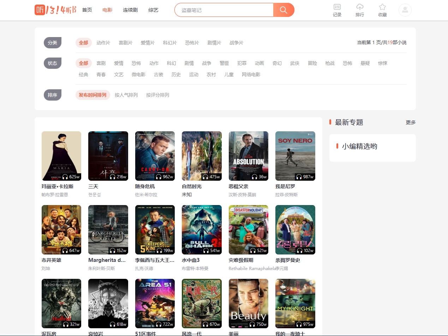Filter category by 喜剧片

point(126,43)
